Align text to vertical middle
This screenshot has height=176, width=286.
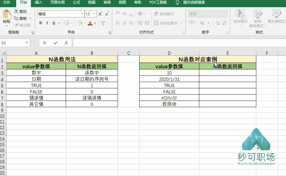pyautogui.click(x=125, y=14)
